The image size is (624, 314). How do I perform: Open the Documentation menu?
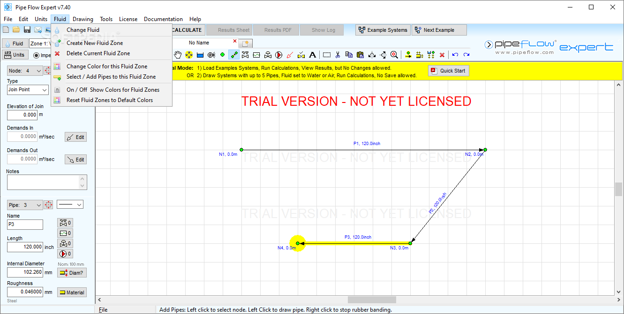163,19
